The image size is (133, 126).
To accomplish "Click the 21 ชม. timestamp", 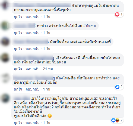I will (48, 69).
